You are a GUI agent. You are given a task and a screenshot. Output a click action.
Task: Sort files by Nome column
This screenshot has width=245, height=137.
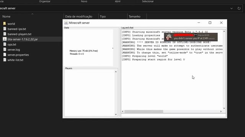click(7, 16)
